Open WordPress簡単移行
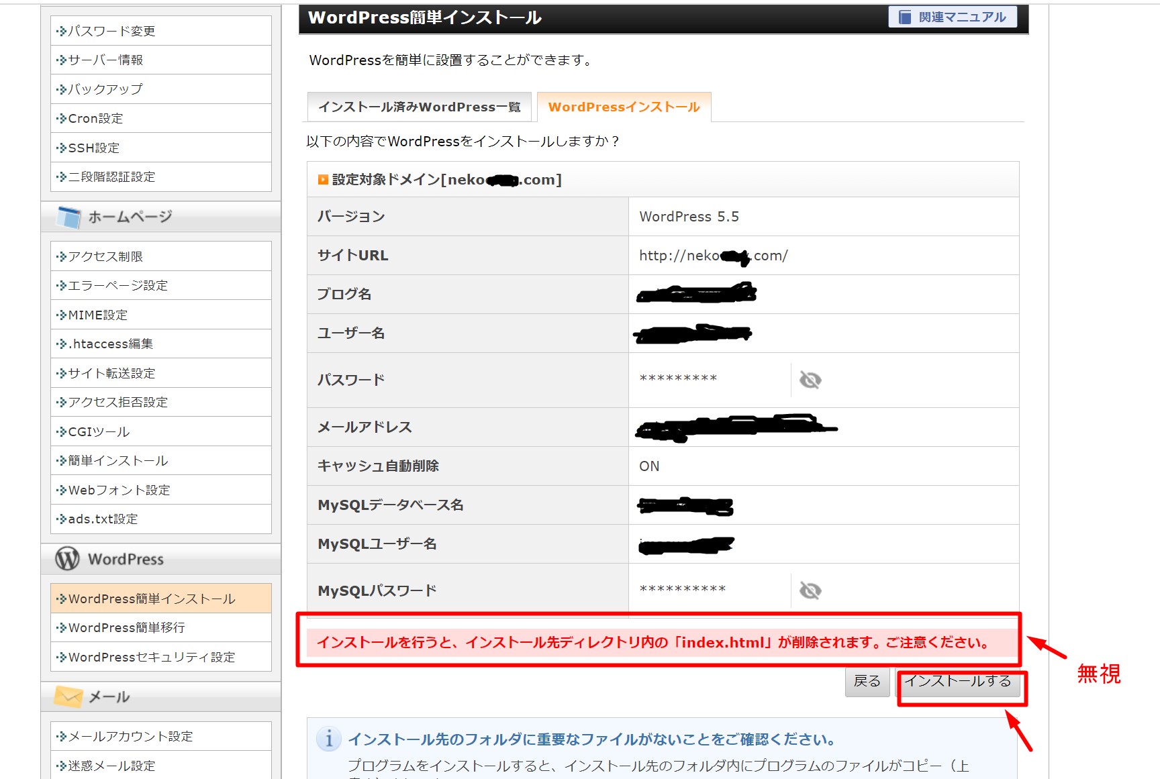1160x779 pixels. [x=161, y=627]
